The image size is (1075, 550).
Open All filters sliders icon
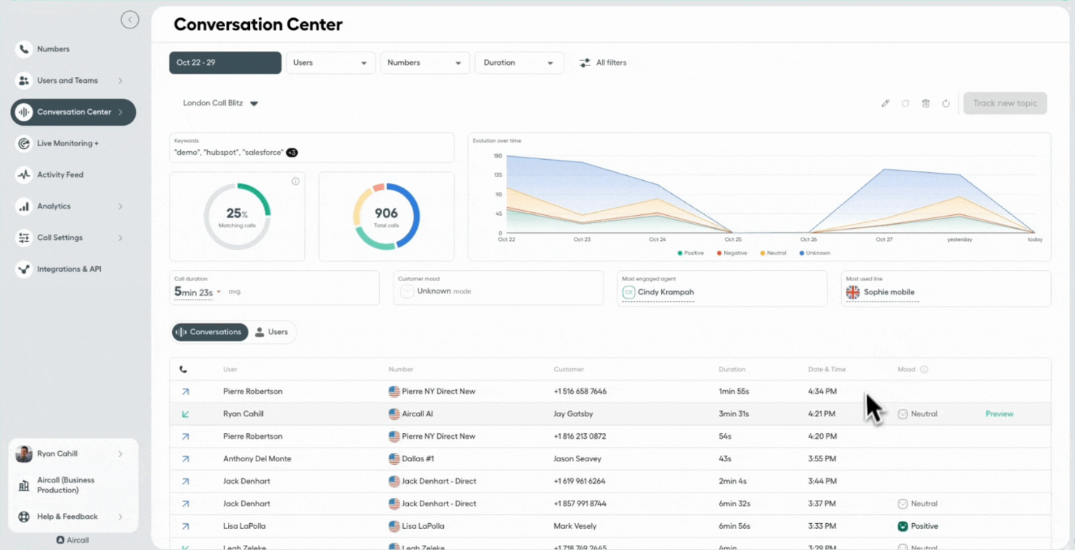(x=585, y=63)
